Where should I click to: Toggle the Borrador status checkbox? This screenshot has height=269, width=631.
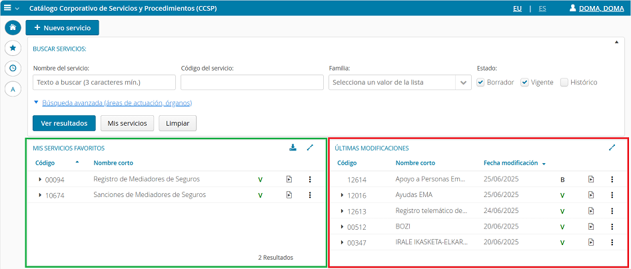pos(481,83)
